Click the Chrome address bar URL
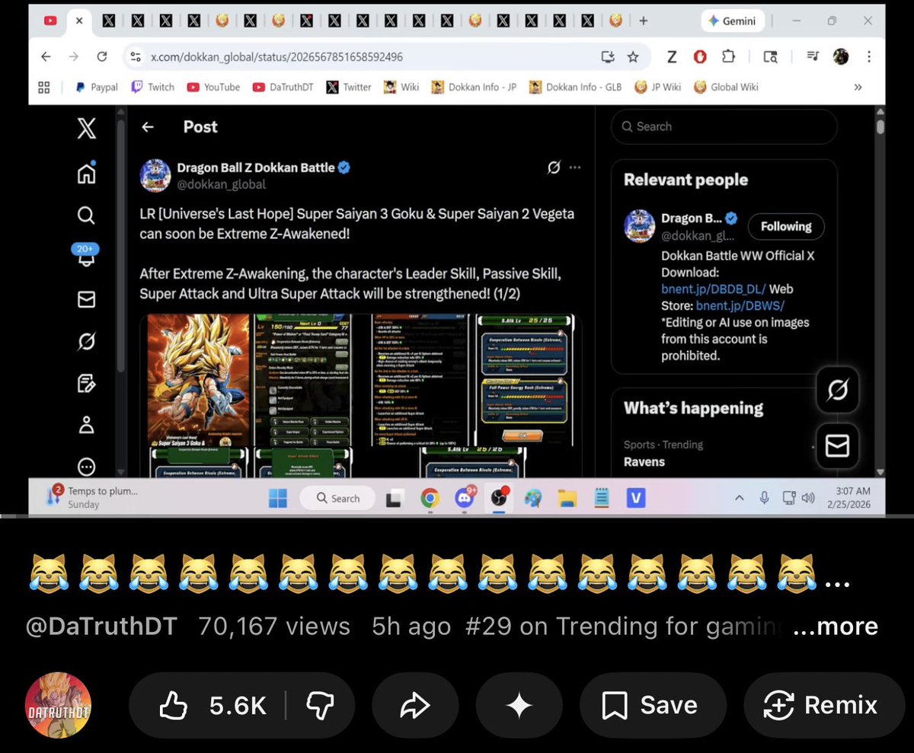 click(276, 56)
